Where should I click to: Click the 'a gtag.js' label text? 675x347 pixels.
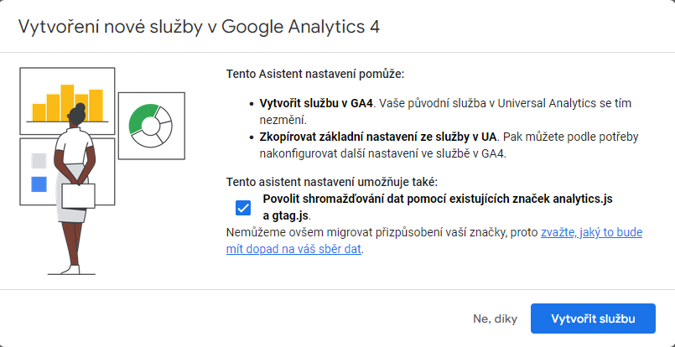coord(286,215)
